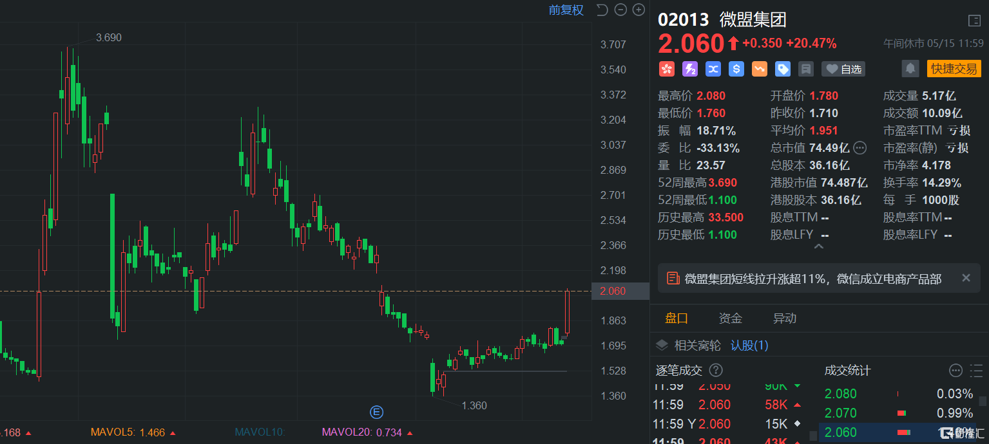Click the MAVOL10 indicator label
Viewport: 989px width, 444px height.
(x=260, y=432)
